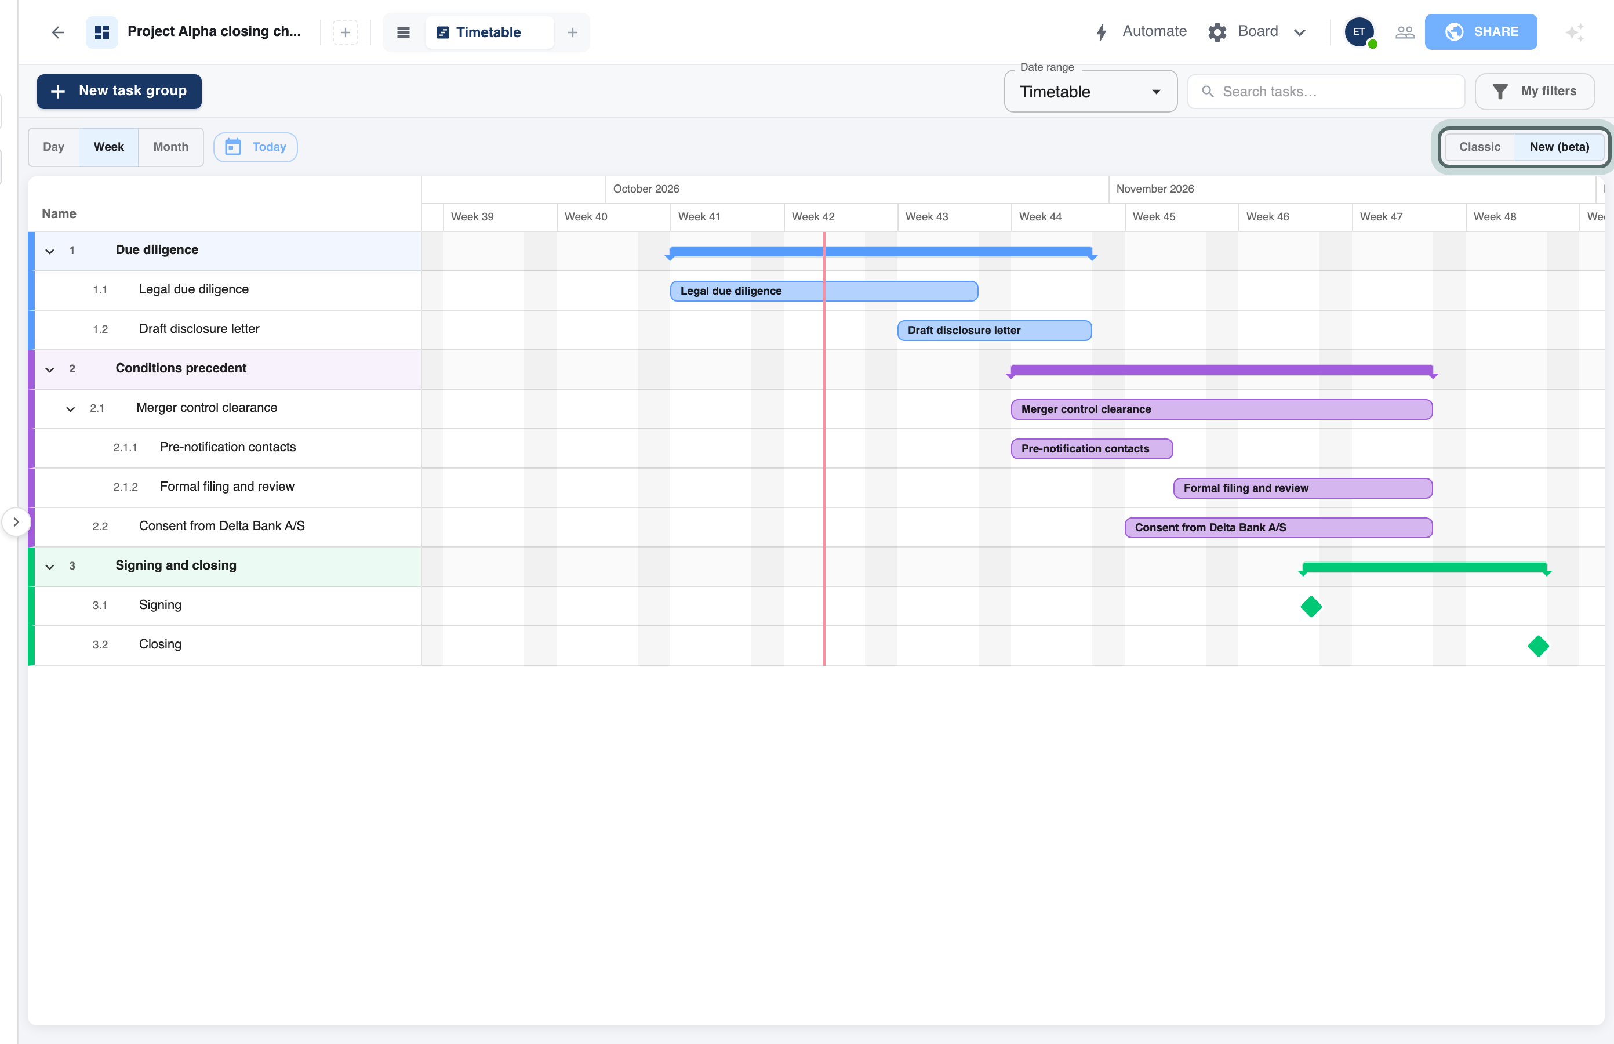Viewport: 1614px width, 1044px height.
Task: Select the Pre-notification contacts bar
Action: [x=1092, y=449]
